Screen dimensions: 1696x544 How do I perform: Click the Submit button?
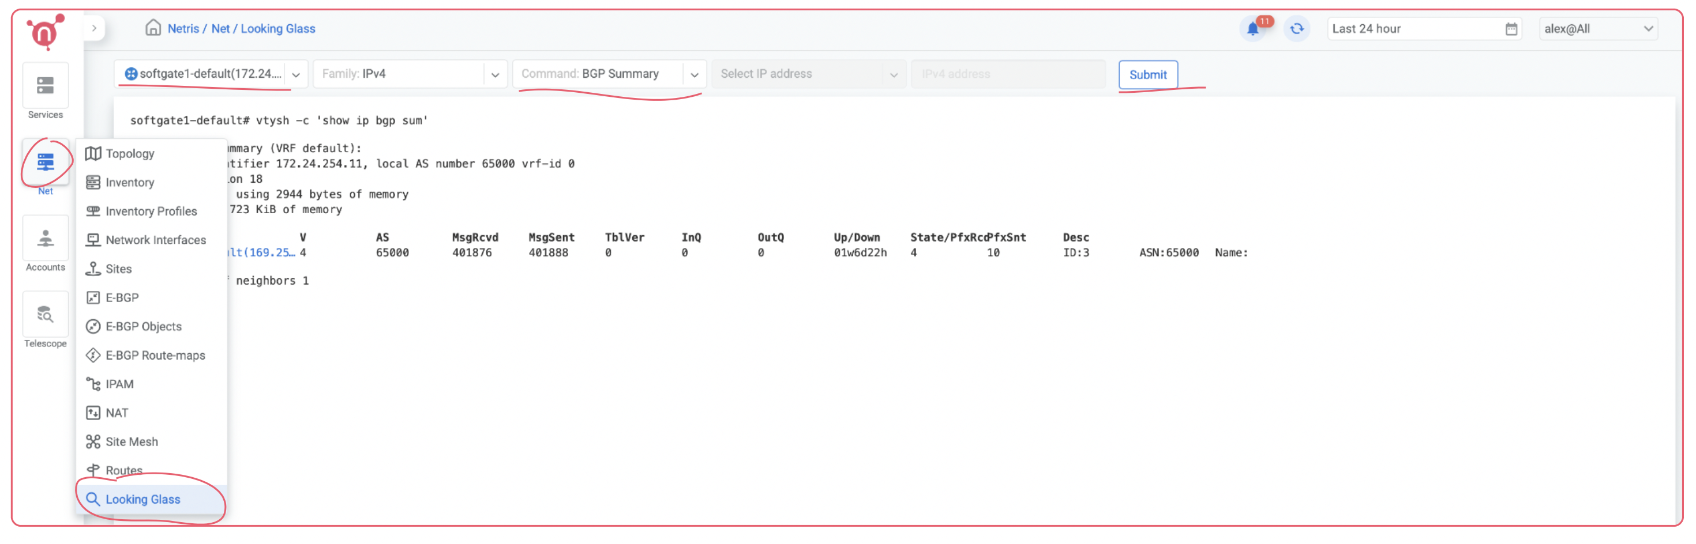[1148, 74]
